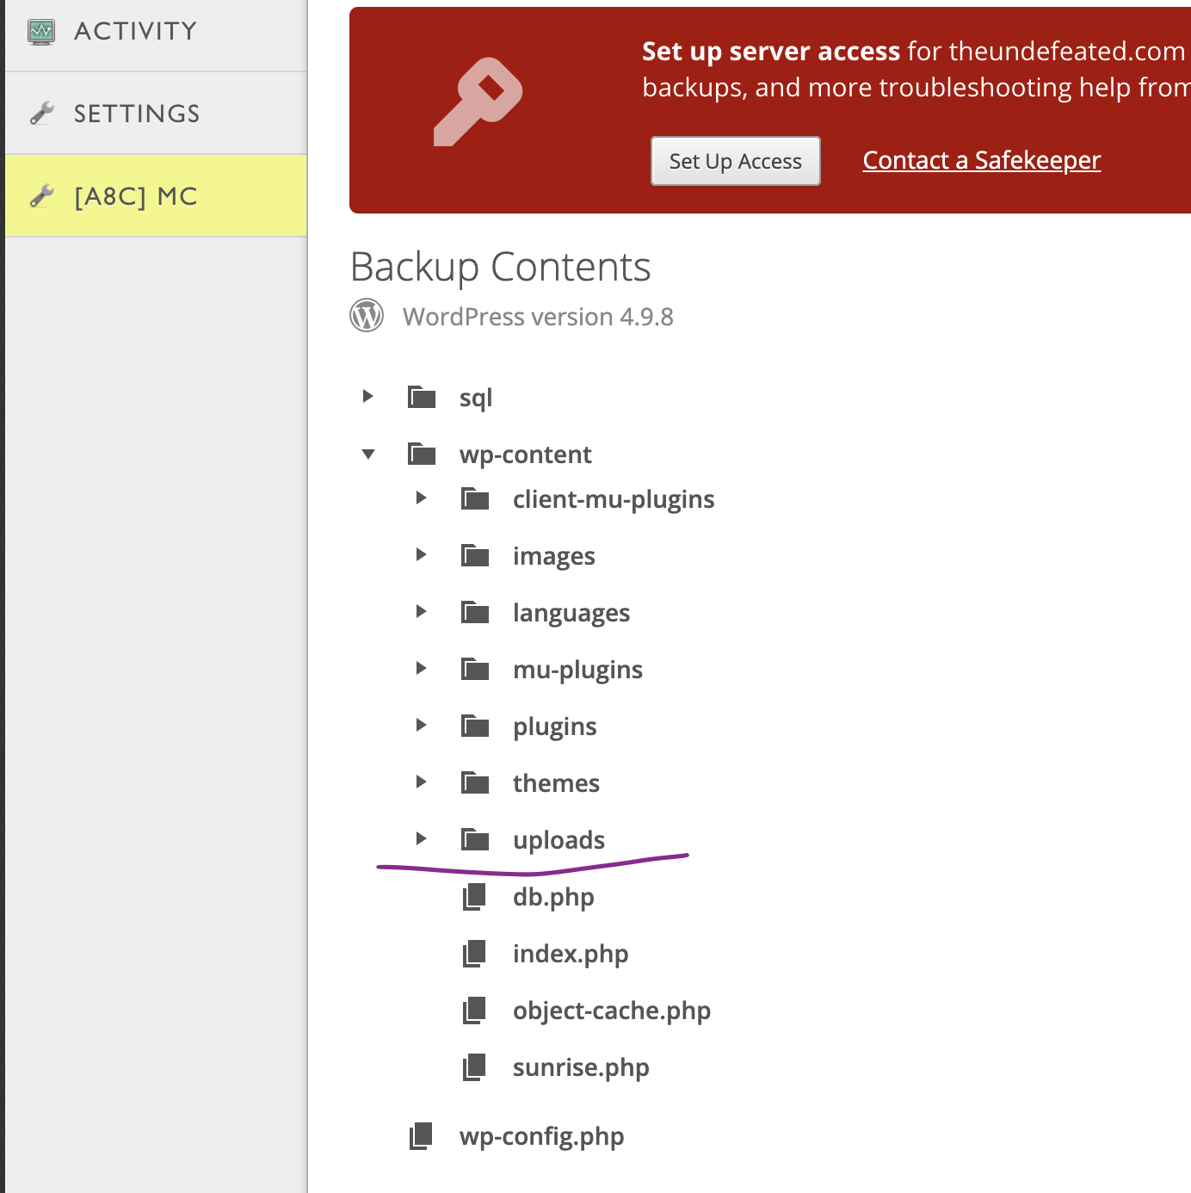Select the languages folder name

pyautogui.click(x=571, y=613)
